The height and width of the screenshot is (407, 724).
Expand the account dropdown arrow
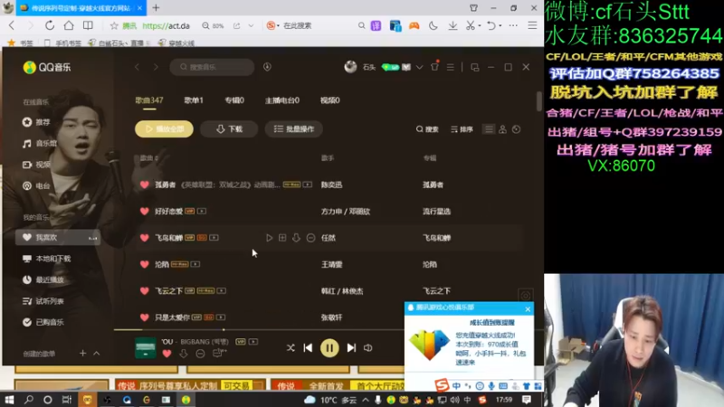[419, 67]
